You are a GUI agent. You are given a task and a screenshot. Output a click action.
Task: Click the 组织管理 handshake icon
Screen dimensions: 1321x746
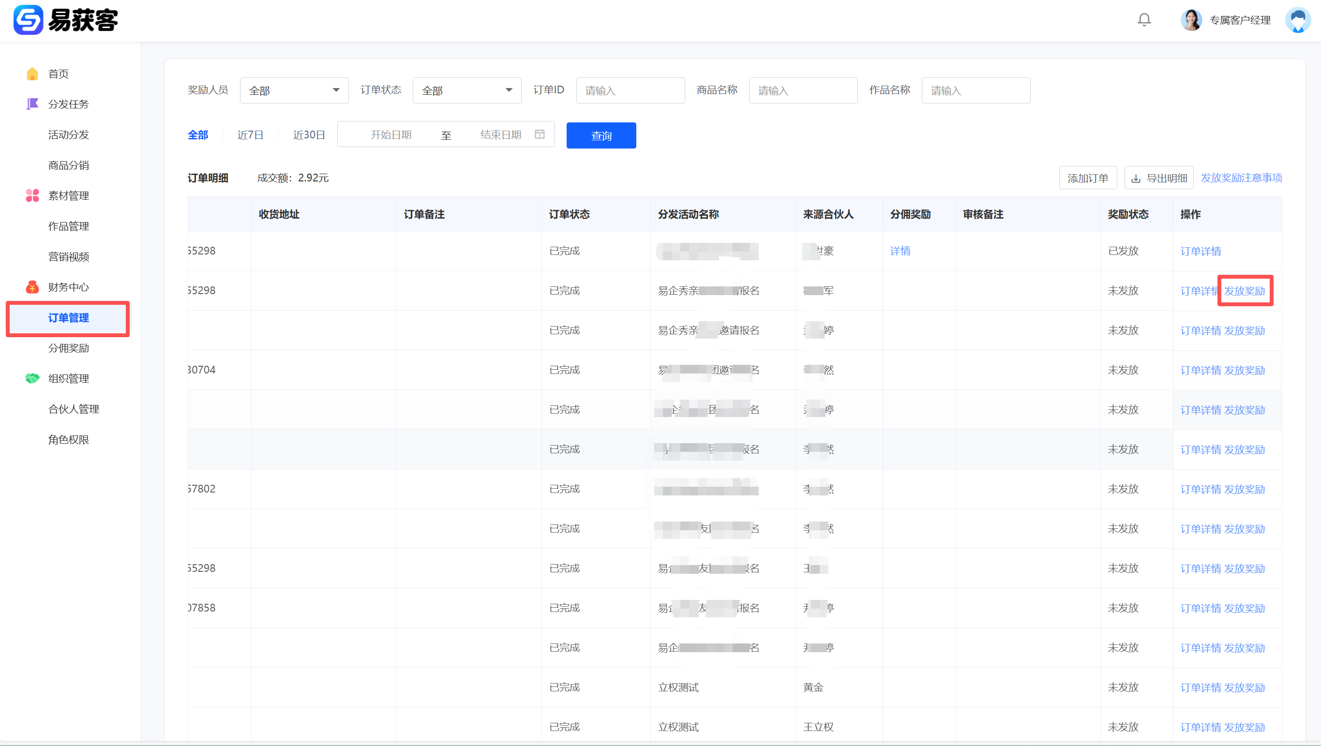click(32, 378)
